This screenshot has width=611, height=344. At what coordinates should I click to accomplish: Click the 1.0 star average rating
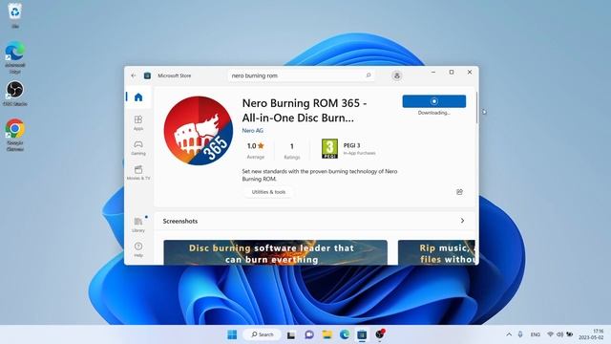(x=256, y=150)
